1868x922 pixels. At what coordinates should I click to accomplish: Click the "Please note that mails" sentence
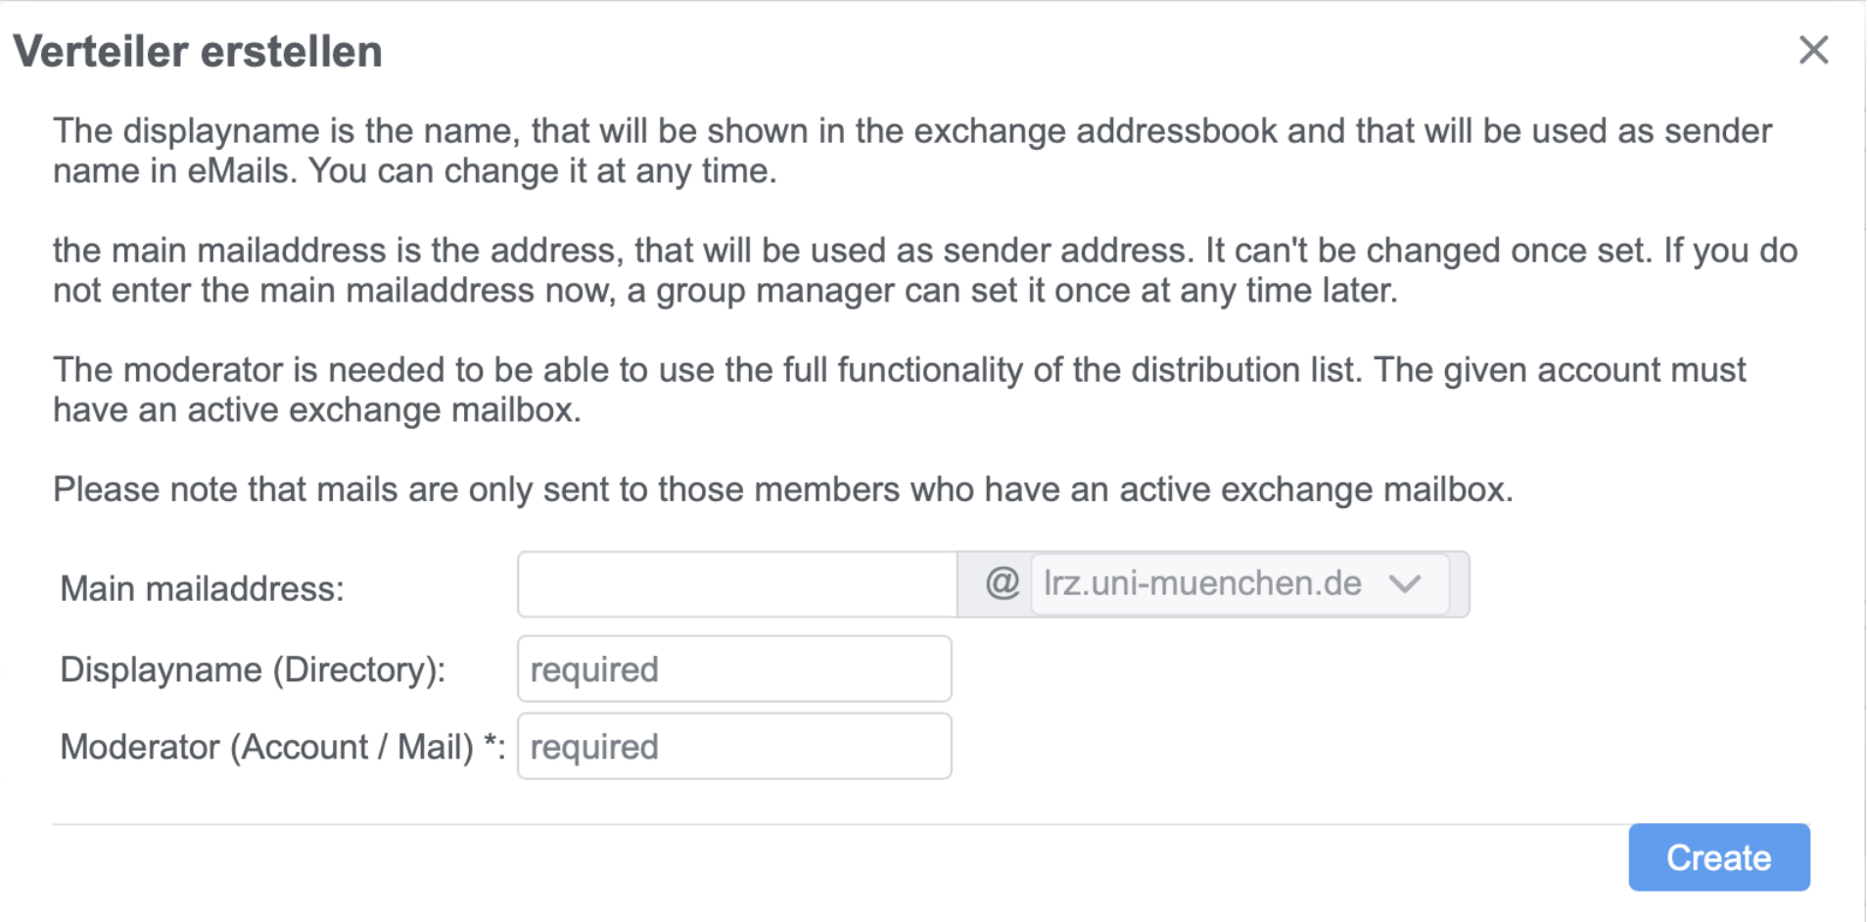(782, 489)
